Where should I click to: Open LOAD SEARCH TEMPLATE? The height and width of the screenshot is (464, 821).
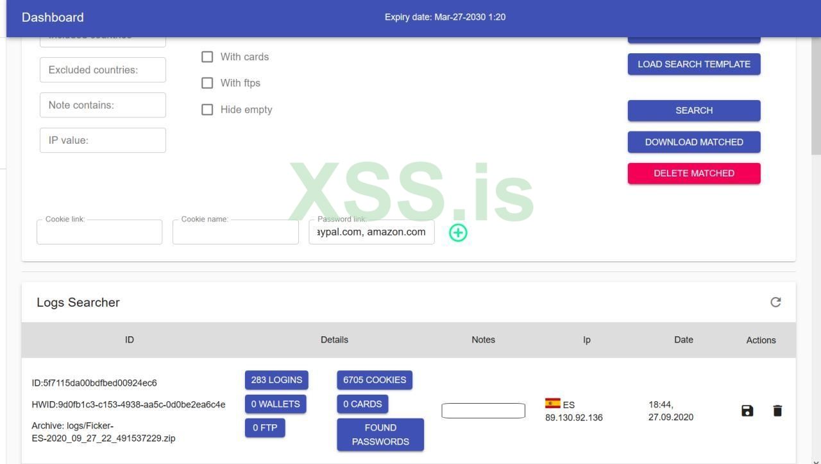pos(694,64)
